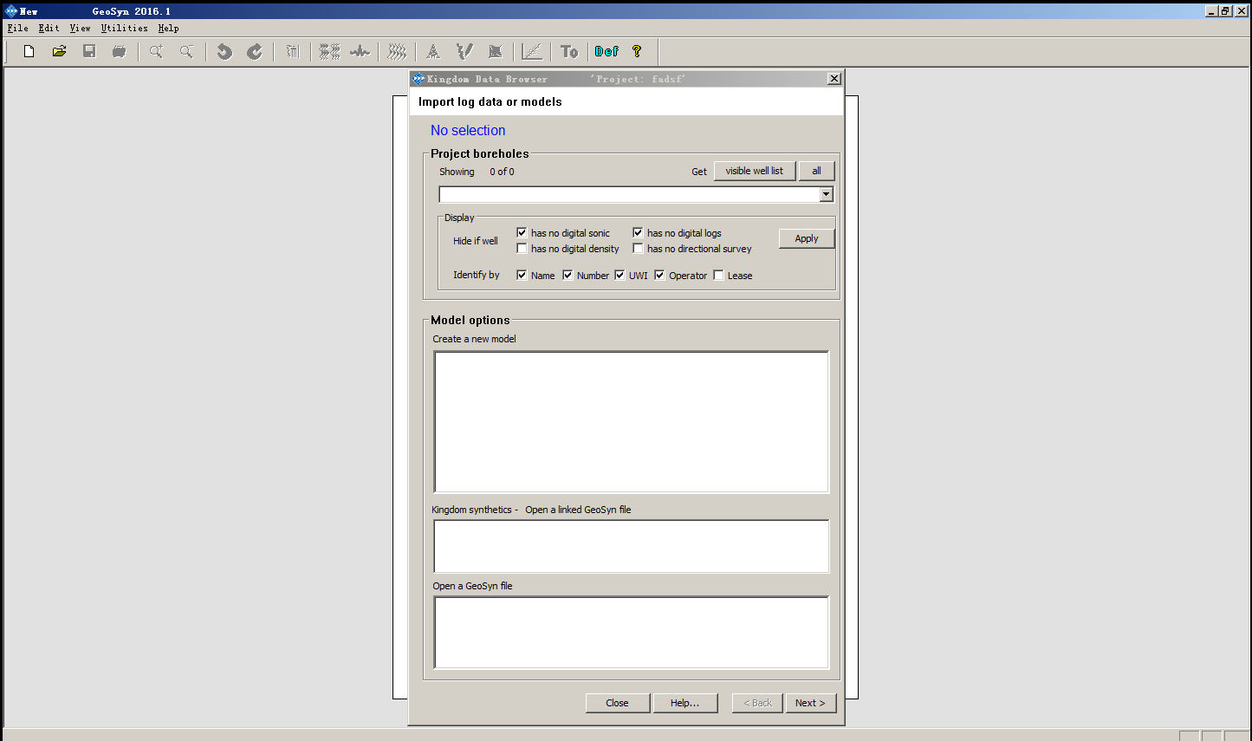
Task: Click the Apply button
Action: 807,238
